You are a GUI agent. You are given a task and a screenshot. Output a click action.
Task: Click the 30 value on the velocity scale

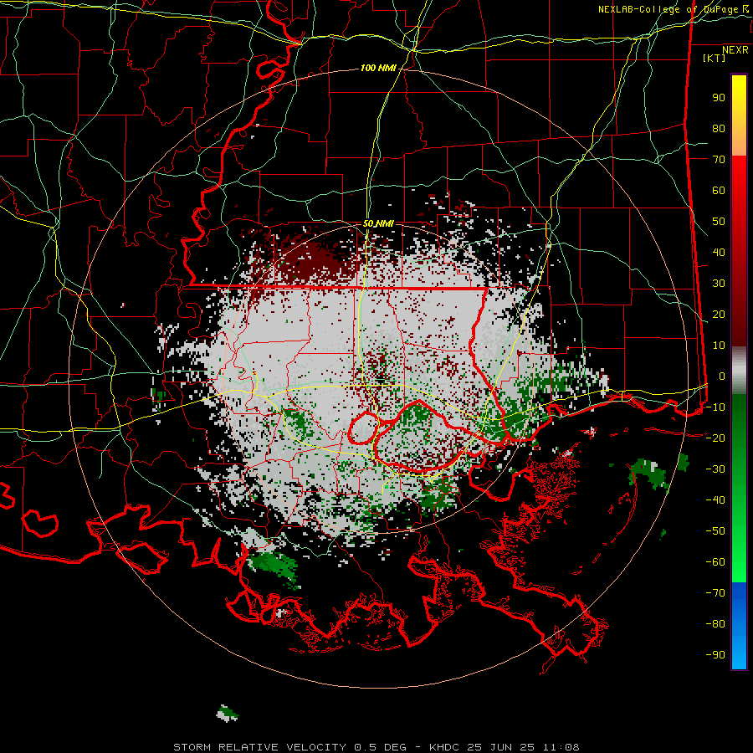(x=719, y=284)
